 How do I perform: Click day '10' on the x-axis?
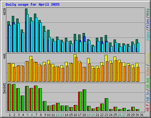(x=49, y=115)
